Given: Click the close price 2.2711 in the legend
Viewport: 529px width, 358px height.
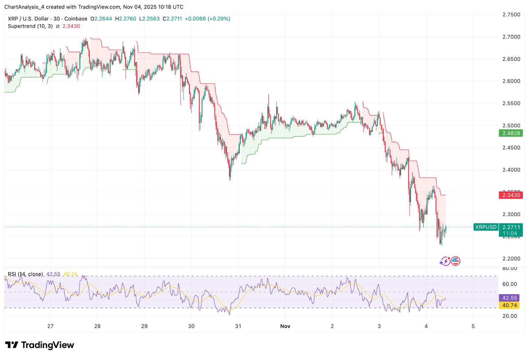Looking at the screenshot, I should pyautogui.click(x=172, y=19).
